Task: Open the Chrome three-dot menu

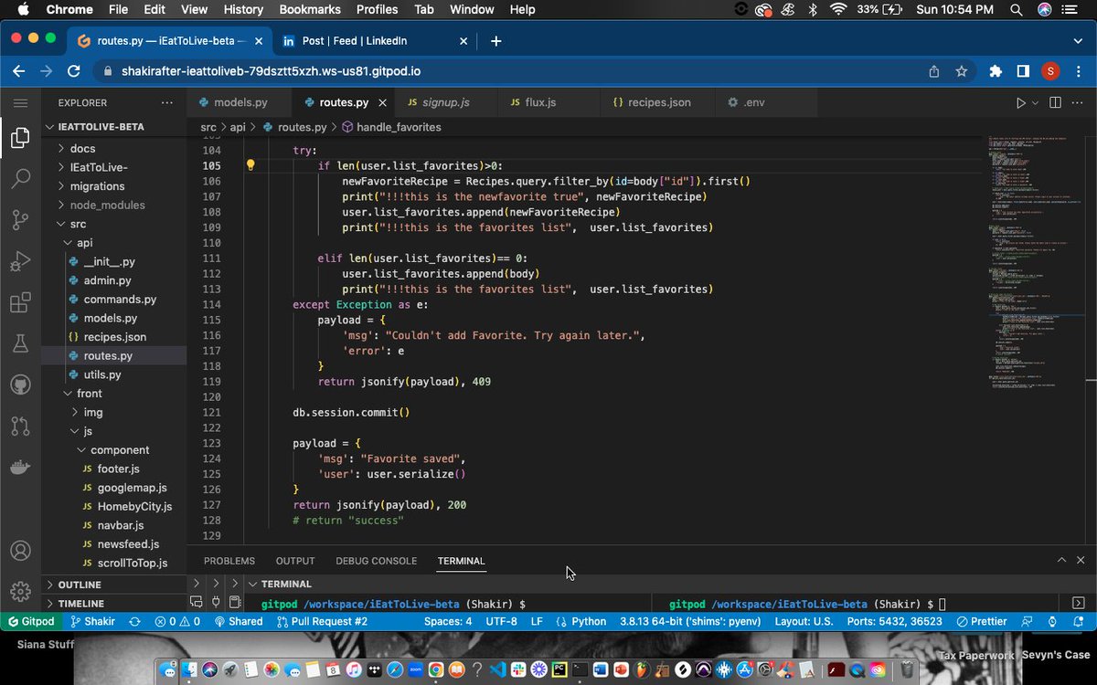Action: pos(1079,71)
